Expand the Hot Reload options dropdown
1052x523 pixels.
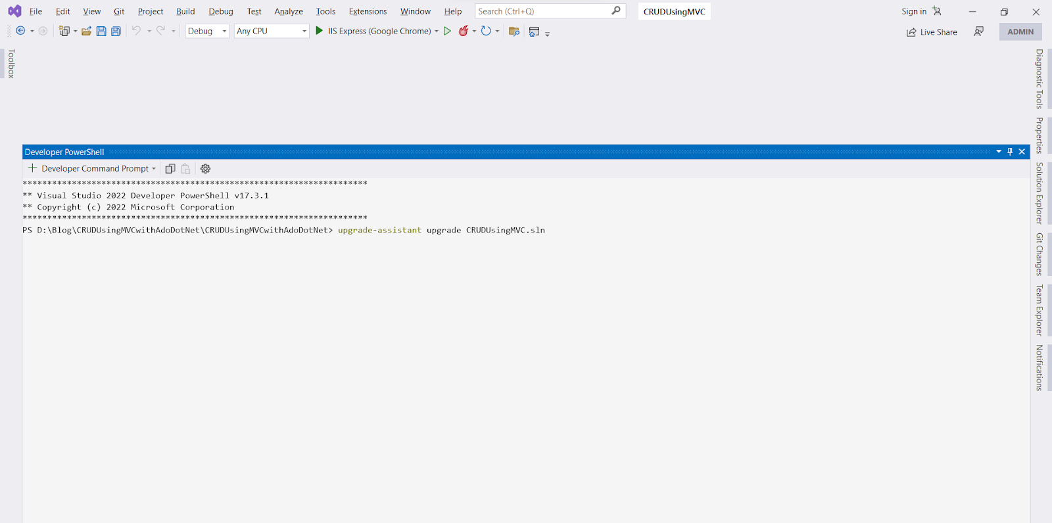click(x=474, y=32)
